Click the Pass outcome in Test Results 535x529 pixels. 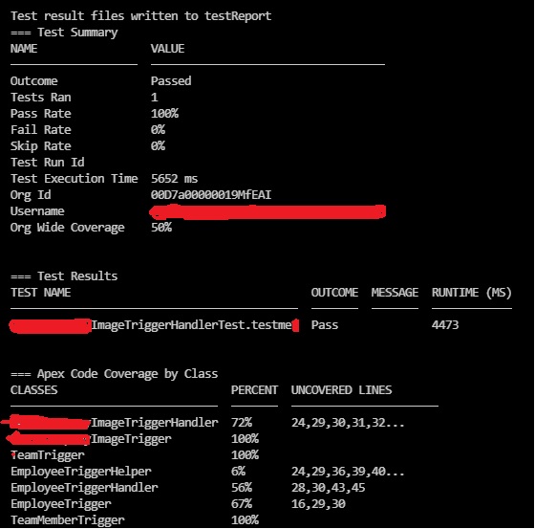pyautogui.click(x=325, y=324)
